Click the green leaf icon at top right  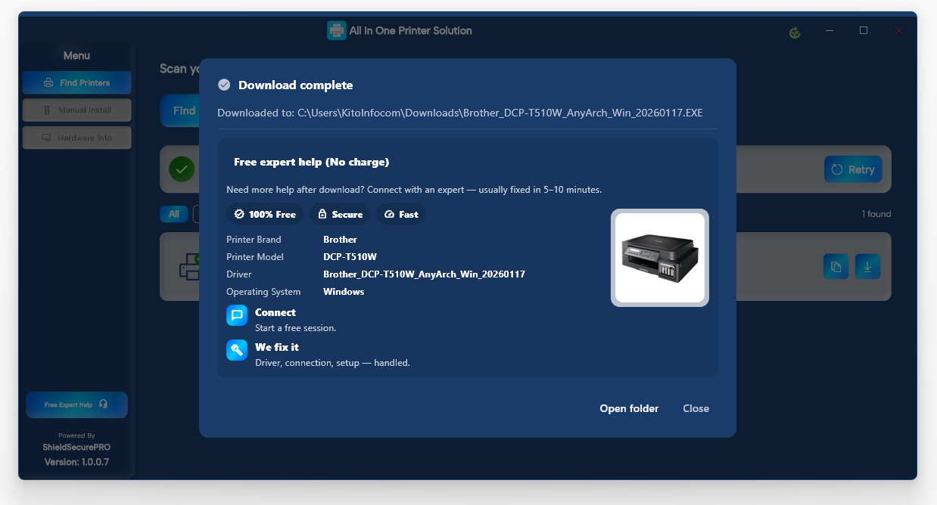tap(794, 33)
